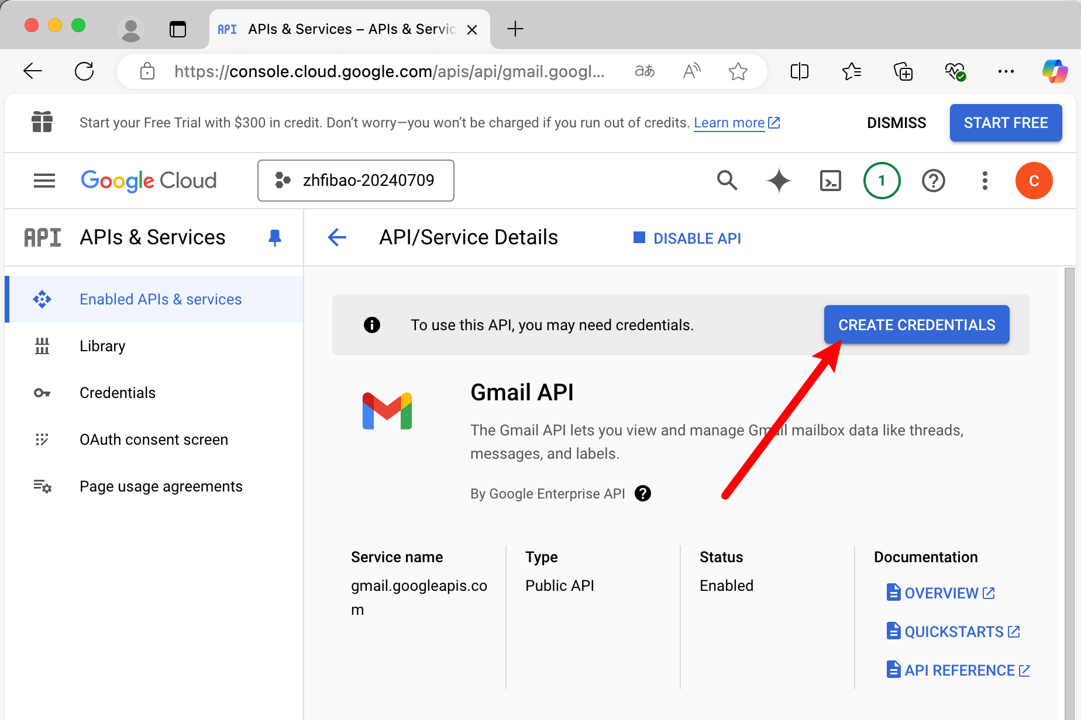The image size is (1081, 720).
Task: Click the Gmail API heading
Action: (x=522, y=392)
